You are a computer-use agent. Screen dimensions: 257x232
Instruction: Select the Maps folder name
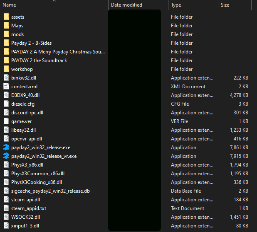tap(17, 26)
